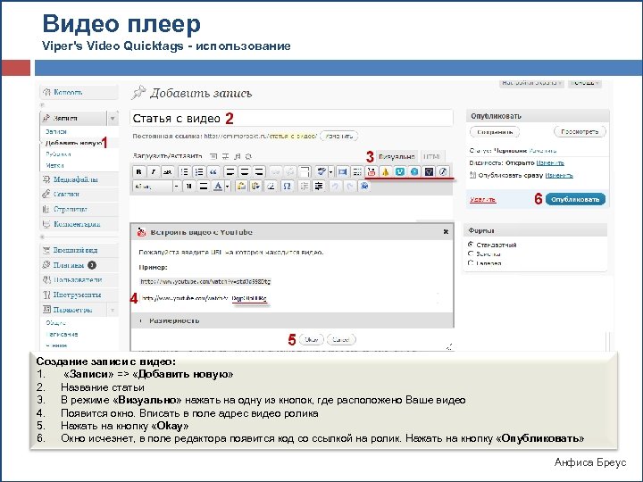Click the QuickTime video embed icon
The width and height of the screenshot is (643, 482).
443,171
